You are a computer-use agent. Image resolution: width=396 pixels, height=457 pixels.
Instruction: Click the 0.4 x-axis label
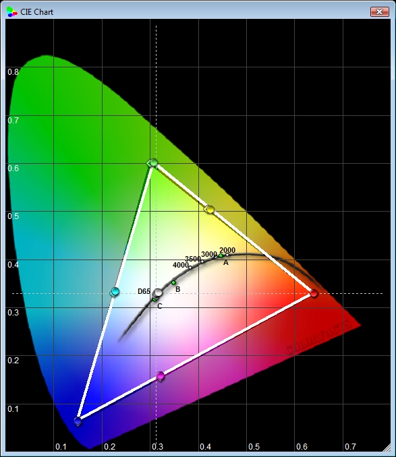click(x=206, y=447)
